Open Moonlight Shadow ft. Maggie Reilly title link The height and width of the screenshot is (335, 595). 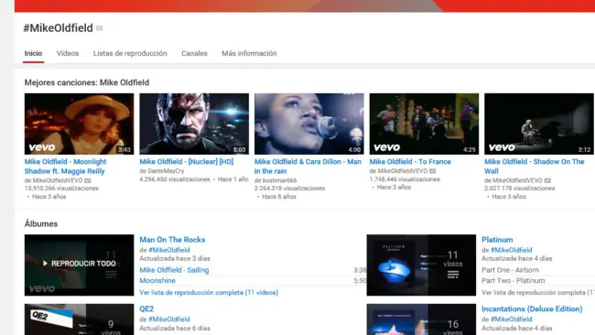coord(65,167)
